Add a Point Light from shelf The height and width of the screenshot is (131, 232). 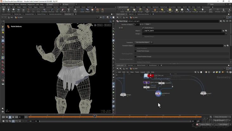pyautogui.click(x=128, y=10)
